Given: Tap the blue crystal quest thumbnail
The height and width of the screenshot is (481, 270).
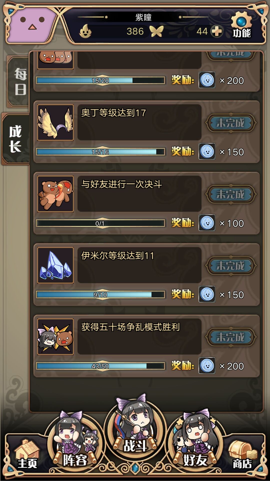Looking at the screenshot, I should pos(55,265).
